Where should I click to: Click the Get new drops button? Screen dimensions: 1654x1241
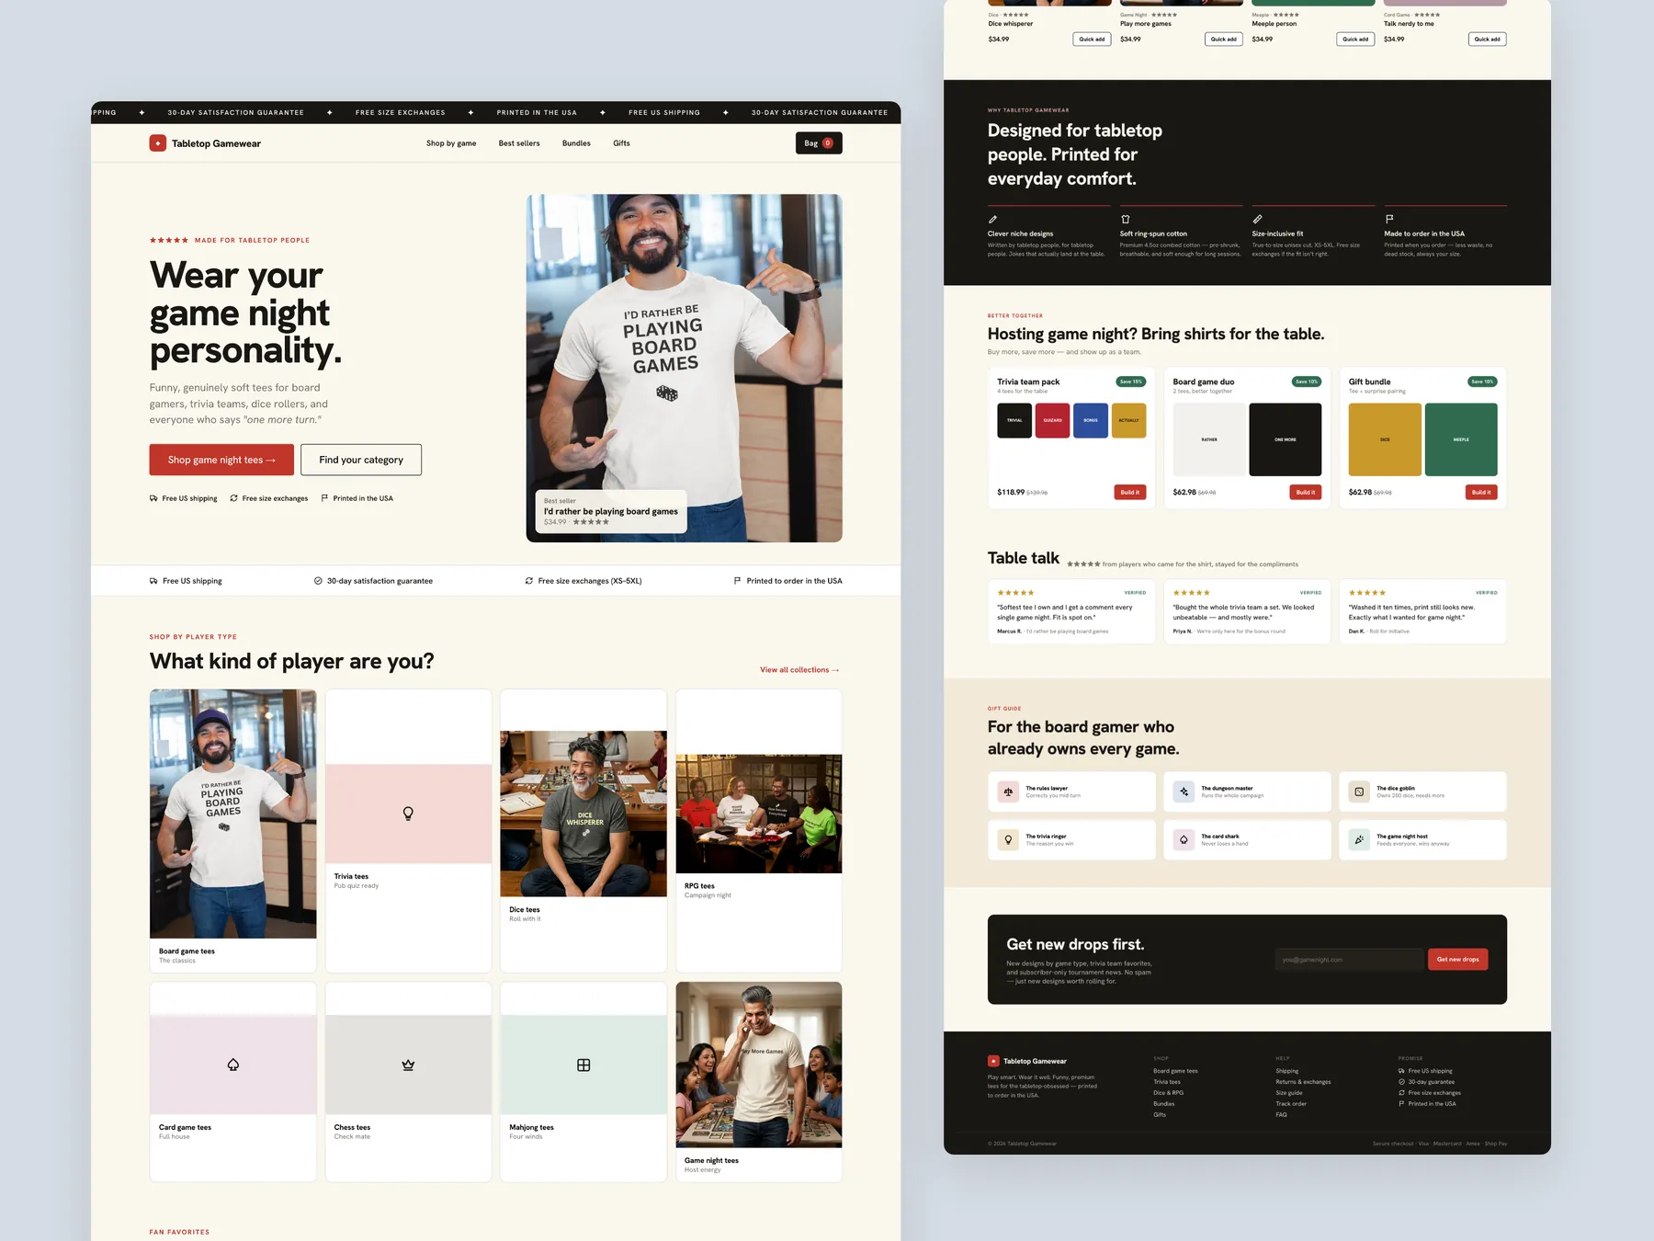coord(1457,960)
